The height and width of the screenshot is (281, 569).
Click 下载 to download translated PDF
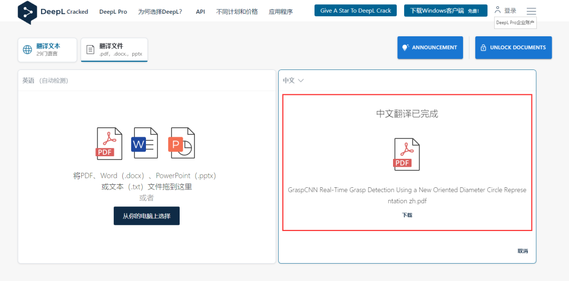pos(407,215)
